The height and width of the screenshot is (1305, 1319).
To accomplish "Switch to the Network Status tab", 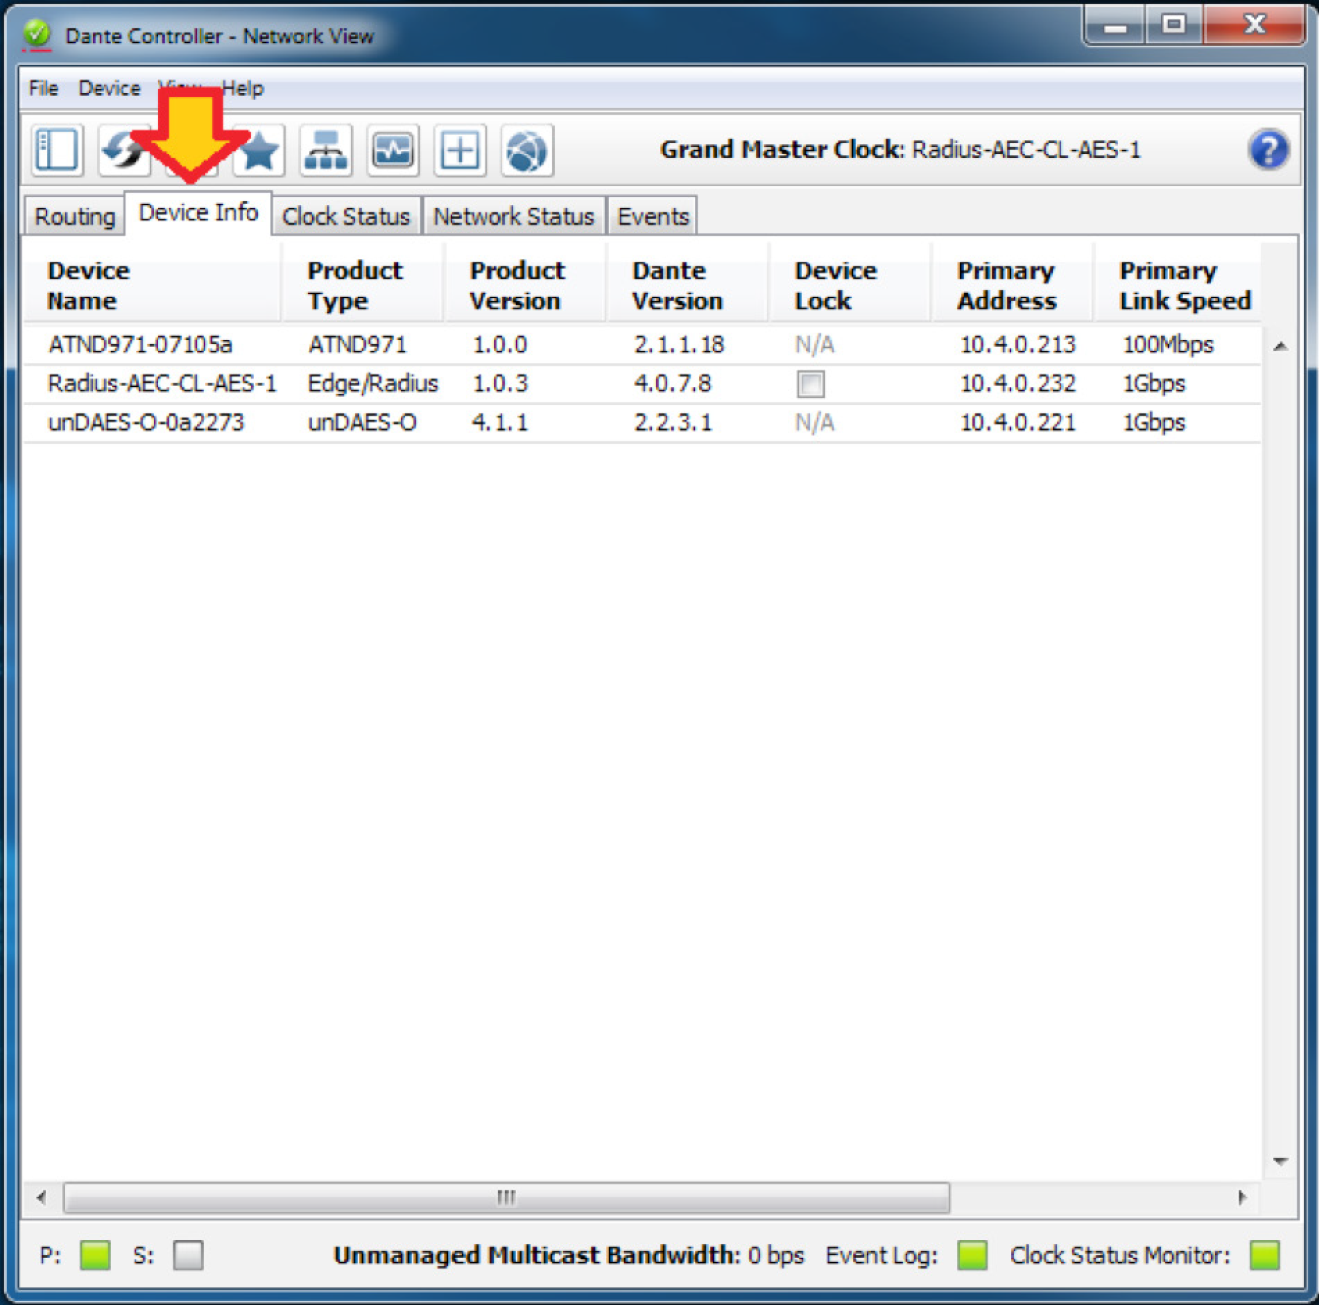I will point(513,215).
